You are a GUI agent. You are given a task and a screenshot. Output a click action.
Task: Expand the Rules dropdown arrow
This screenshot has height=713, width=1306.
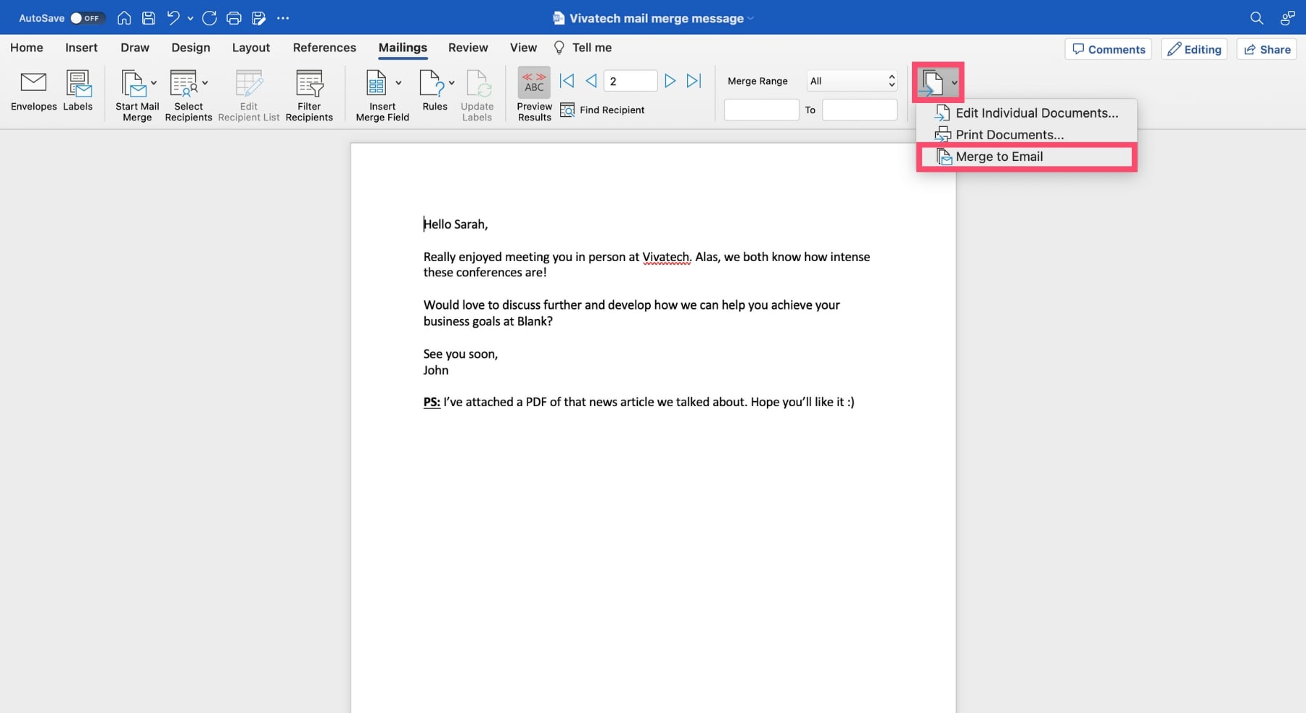[451, 83]
